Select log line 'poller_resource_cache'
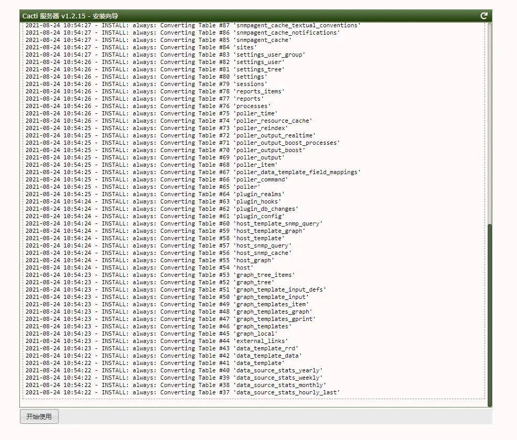 pyautogui.click(x=168, y=121)
